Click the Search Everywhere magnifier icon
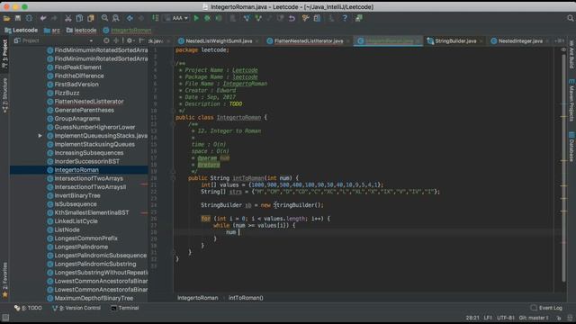This screenshot has height=324, width=576. [x=570, y=18]
